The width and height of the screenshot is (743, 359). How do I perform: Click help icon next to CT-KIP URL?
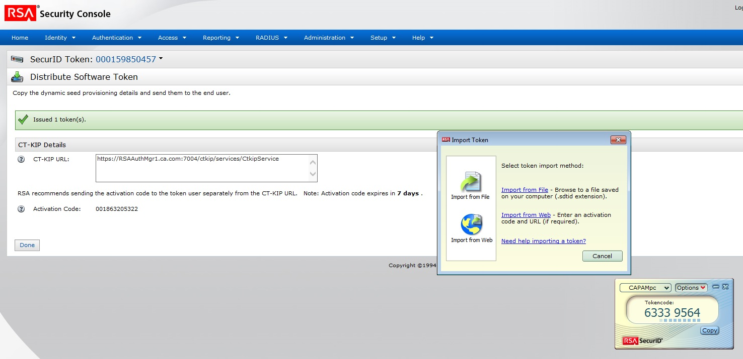pyautogui.click(x=21, y=159)
